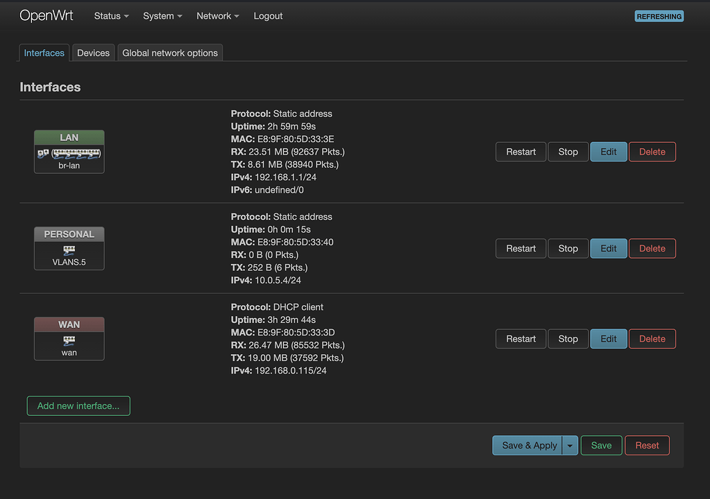Click the REFRESHING status indicator
Screen dimensions: 710x499
click(x=659, y=16)
